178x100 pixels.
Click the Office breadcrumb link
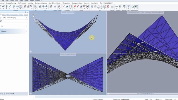pyautogui.click(x=4, y=18)
